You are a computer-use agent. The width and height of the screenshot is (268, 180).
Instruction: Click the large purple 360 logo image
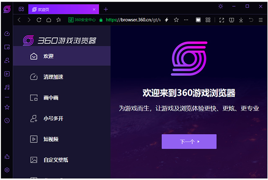click(189, 58)
